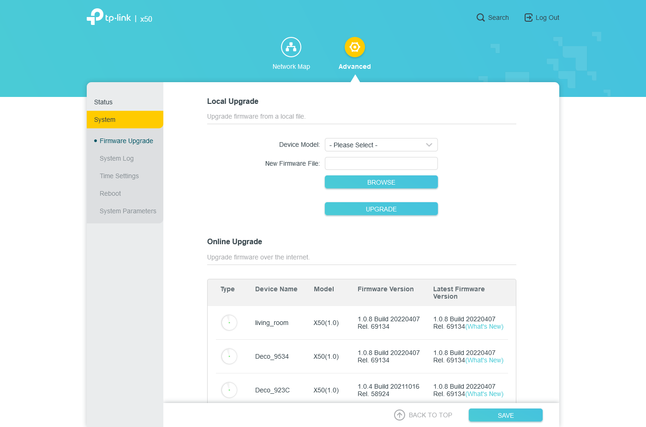Open What's New link for living_room
The image size is (646, 427).
coord(484,326)
